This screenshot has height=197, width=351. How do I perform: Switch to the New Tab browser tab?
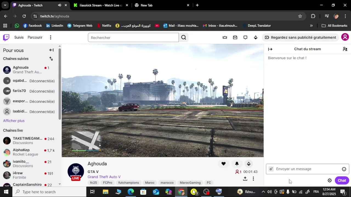point(162,5)
